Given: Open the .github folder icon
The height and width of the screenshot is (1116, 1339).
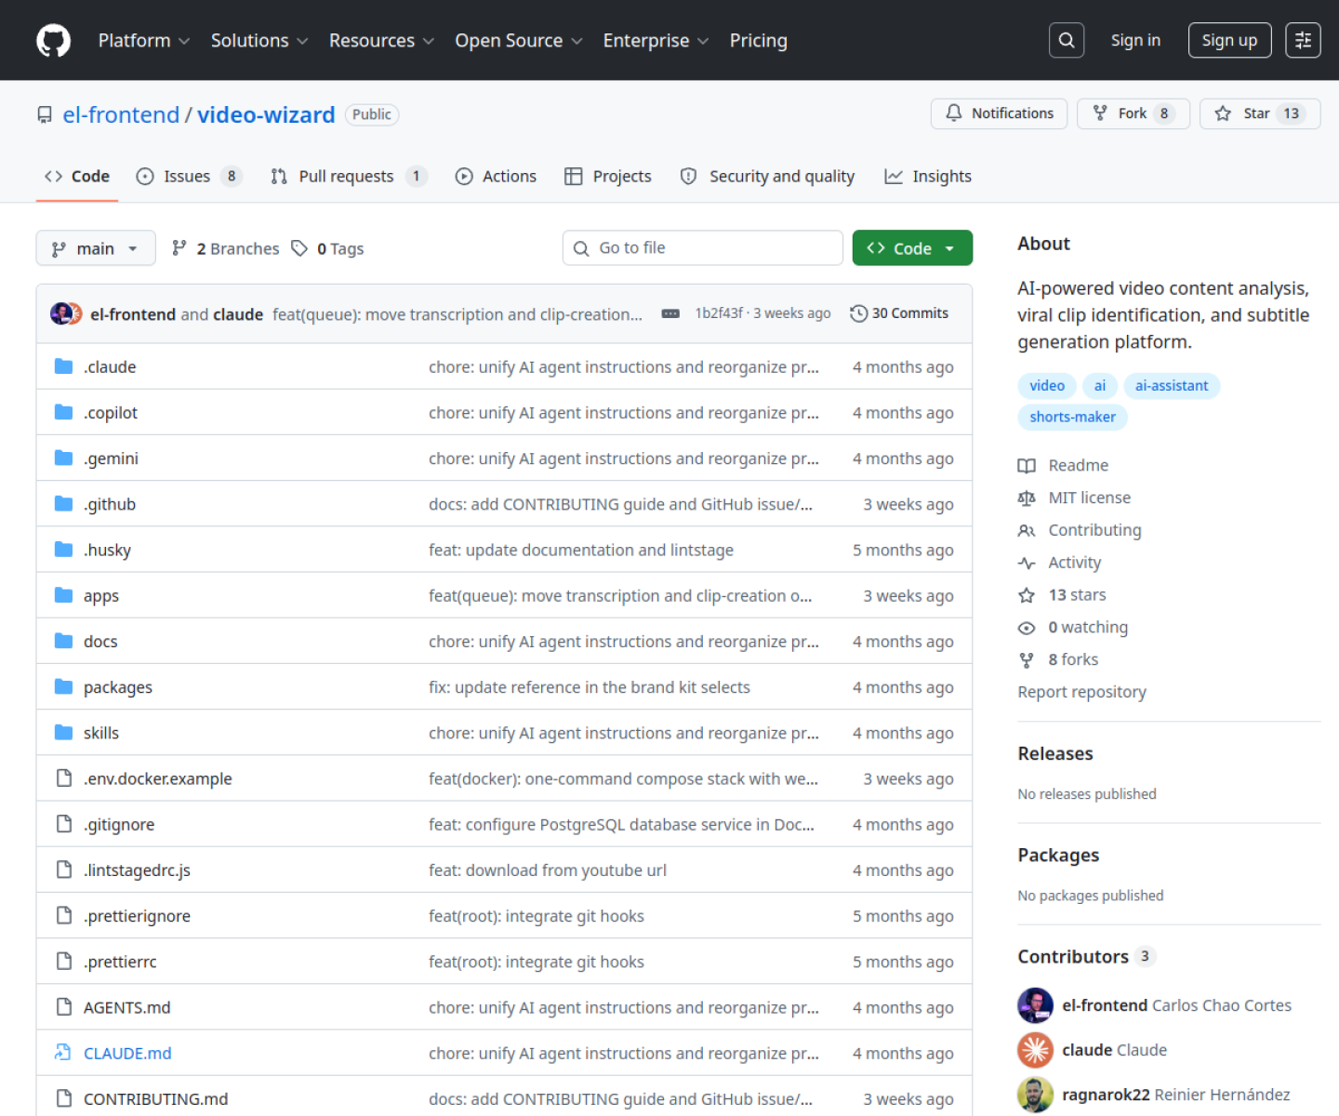Looking at the screenshot, I should tap(63, 503).
